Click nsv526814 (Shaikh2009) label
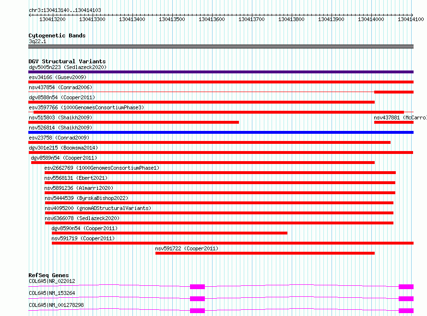This screenshot has width=427, height=316. click(x=60, y=128)
